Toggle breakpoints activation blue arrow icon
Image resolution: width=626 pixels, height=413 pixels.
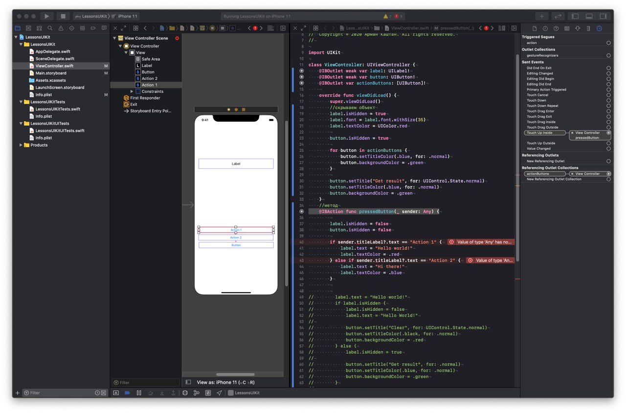tap(127, 392)
